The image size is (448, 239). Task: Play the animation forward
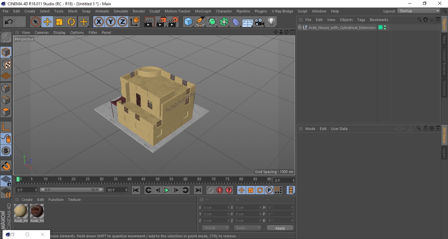tap(167, 190)
